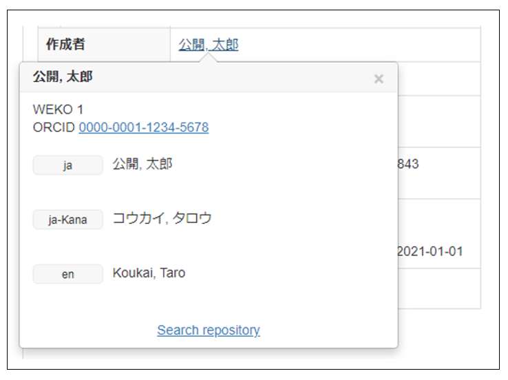508x380 pixels.
Task: Click the 843 value in table
Action: point(408,165)
